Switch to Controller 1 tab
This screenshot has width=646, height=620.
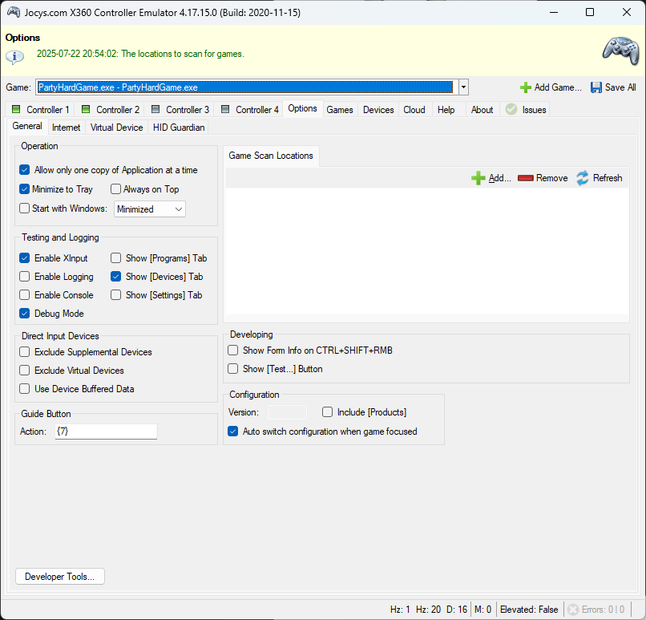(x=40, y=110)
